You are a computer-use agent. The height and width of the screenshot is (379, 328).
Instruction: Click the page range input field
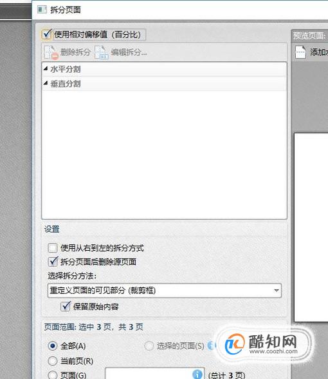155,373
